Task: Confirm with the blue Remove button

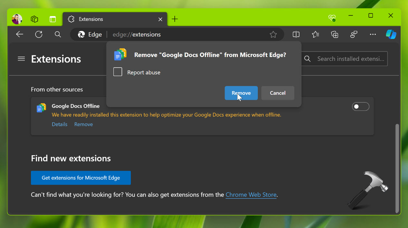Action: pyautogui.click(x=241, y=93)
